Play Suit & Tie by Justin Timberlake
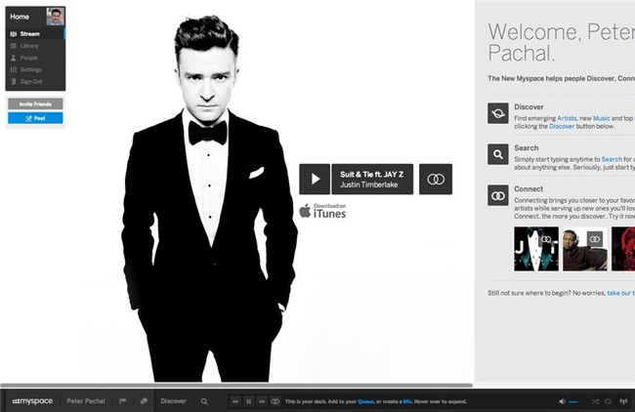635x412 pixels. coord(314,179)
